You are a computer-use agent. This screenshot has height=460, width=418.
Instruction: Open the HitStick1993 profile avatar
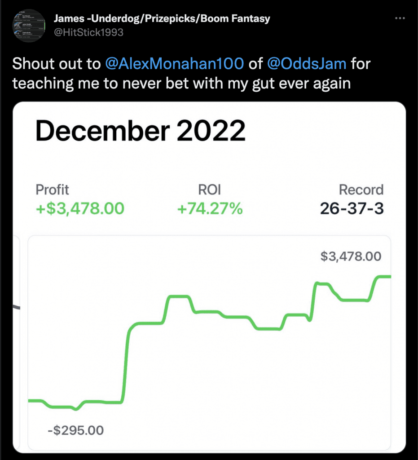[x=29, y=26]
